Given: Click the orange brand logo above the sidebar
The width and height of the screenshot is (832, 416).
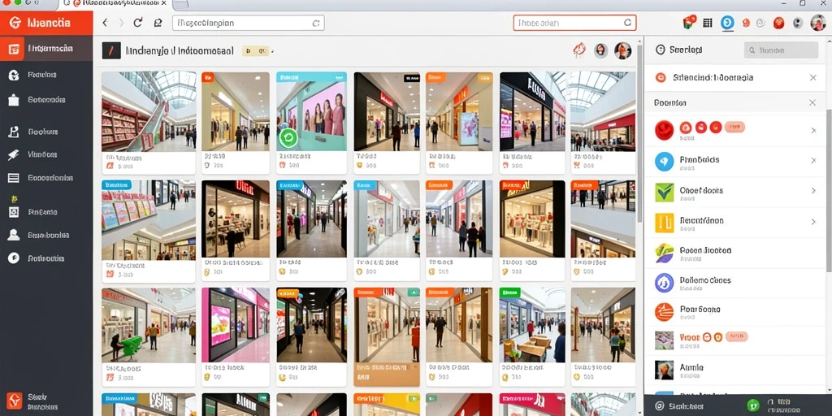Looking at the screenshot, I should [x=46, y=23].
